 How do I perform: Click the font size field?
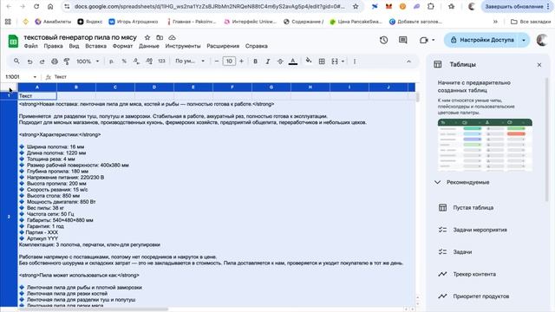229,62
